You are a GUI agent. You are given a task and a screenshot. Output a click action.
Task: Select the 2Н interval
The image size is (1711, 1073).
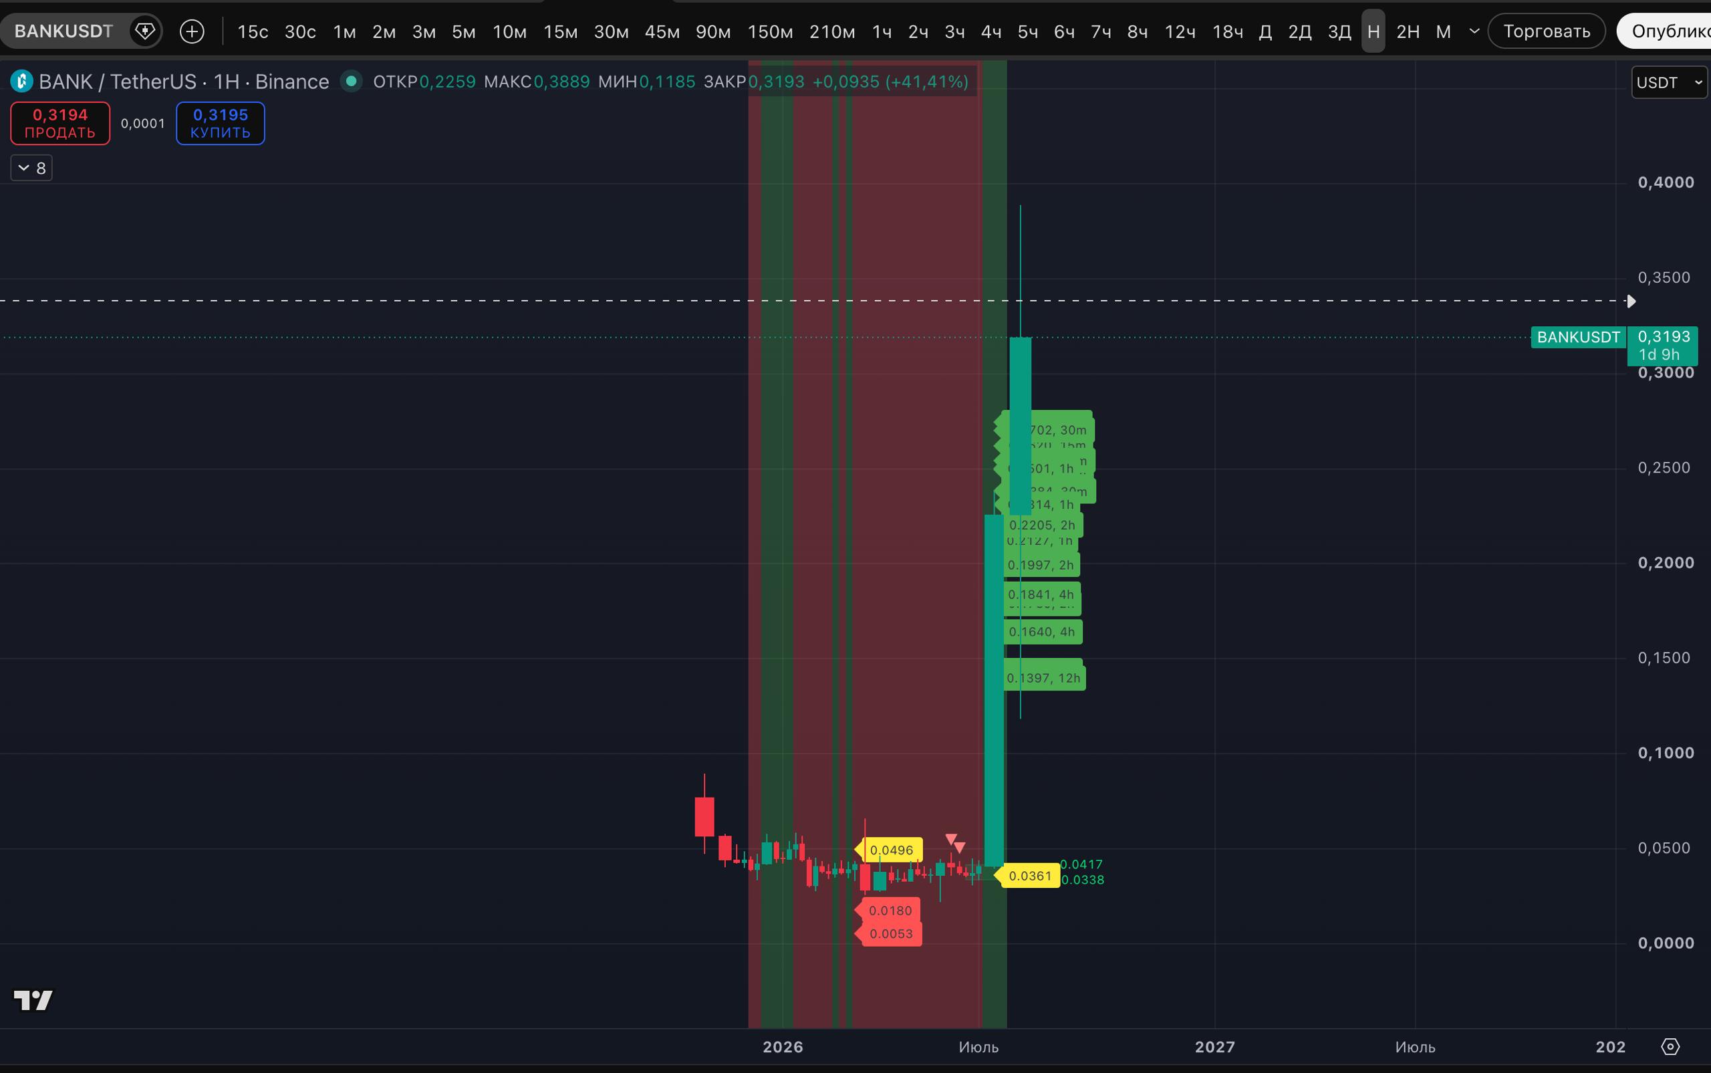(1408, 32)
